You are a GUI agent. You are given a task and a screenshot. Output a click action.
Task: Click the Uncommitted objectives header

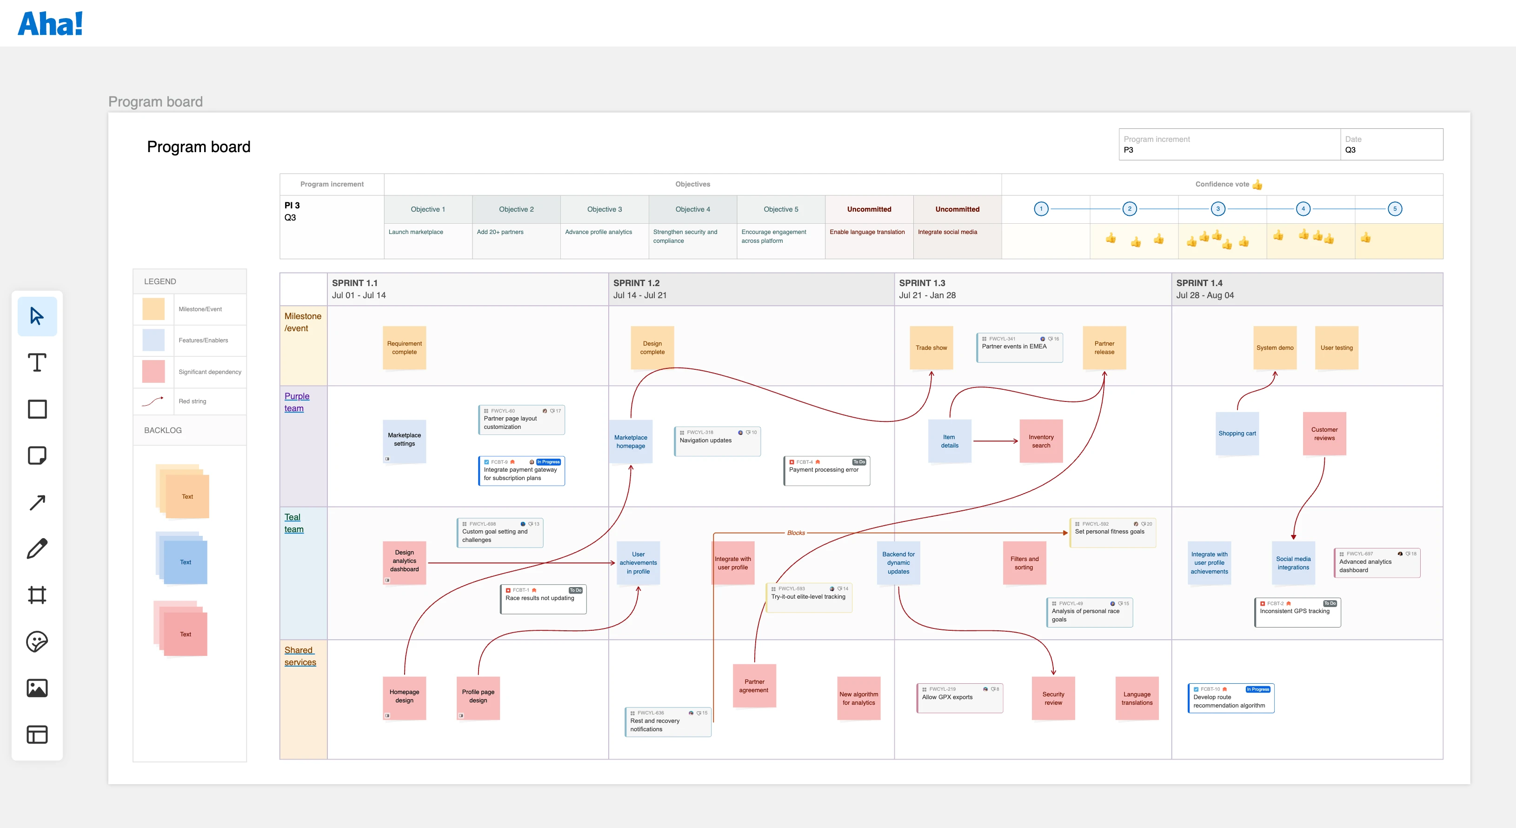[869, 209]
